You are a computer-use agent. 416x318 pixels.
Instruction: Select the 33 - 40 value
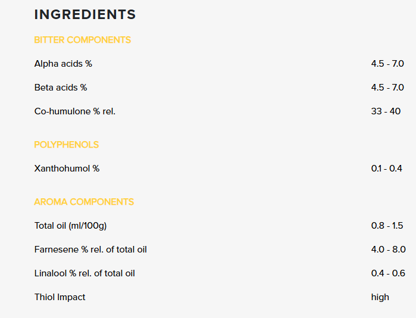click(386, 111)
